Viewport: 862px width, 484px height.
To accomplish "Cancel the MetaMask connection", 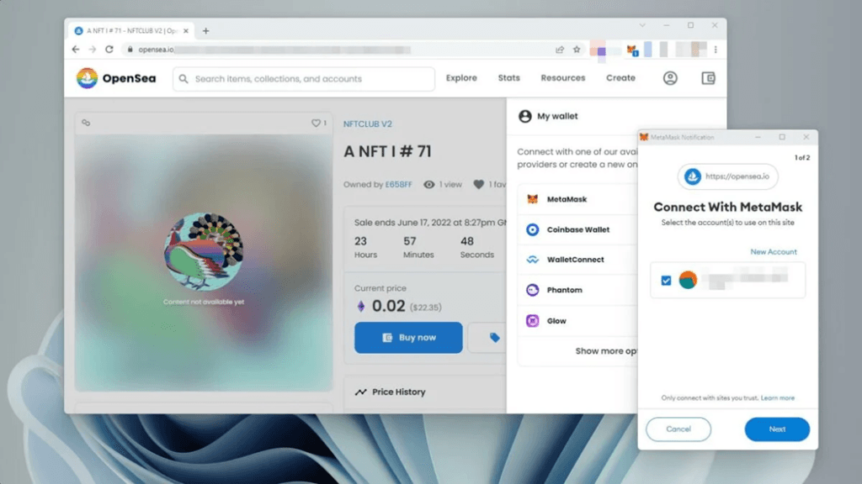I will tap(678, 429).
